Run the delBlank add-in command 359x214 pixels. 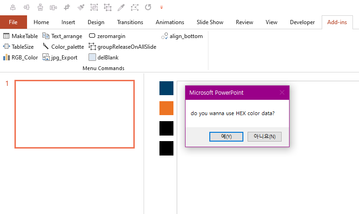104,58
